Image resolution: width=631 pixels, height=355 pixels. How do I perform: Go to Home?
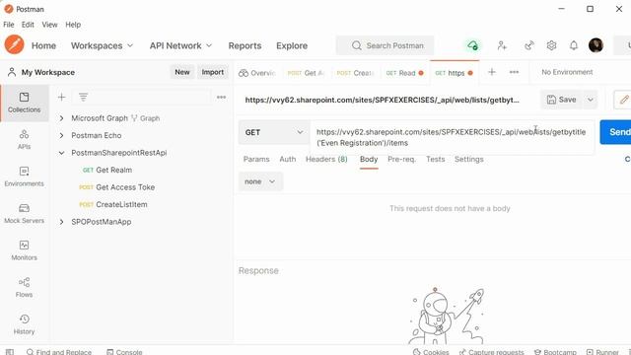(x=43, y=45)
